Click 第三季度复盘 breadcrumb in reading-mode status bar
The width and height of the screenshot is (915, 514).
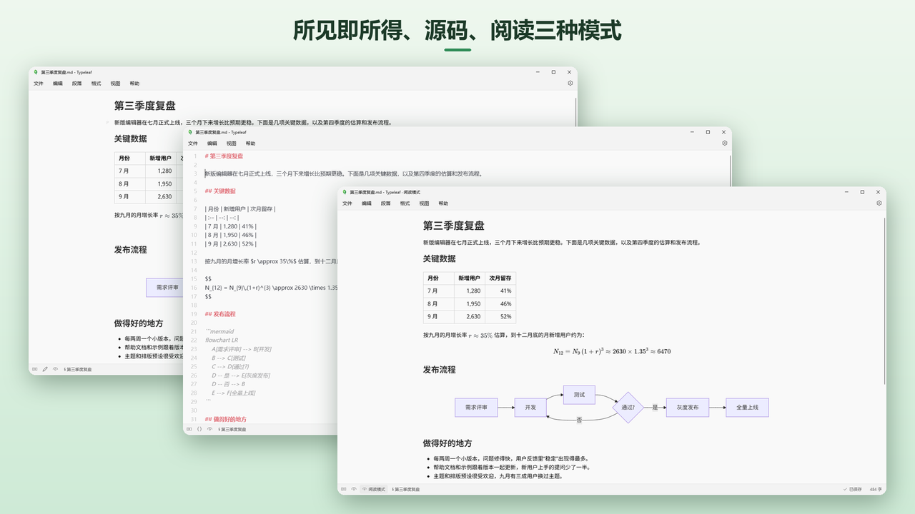click(x=406, y=489)
